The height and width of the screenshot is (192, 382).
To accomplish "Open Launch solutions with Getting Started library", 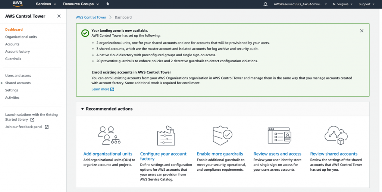I will click(x=31, y=117).
